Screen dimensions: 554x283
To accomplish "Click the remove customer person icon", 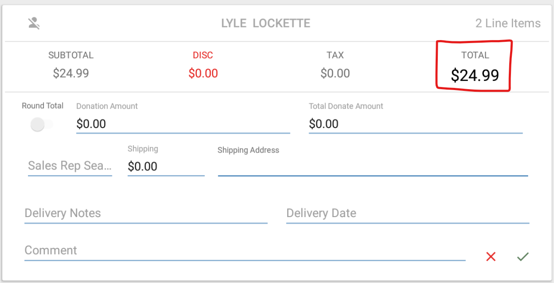I will click(x=34, y=23).
